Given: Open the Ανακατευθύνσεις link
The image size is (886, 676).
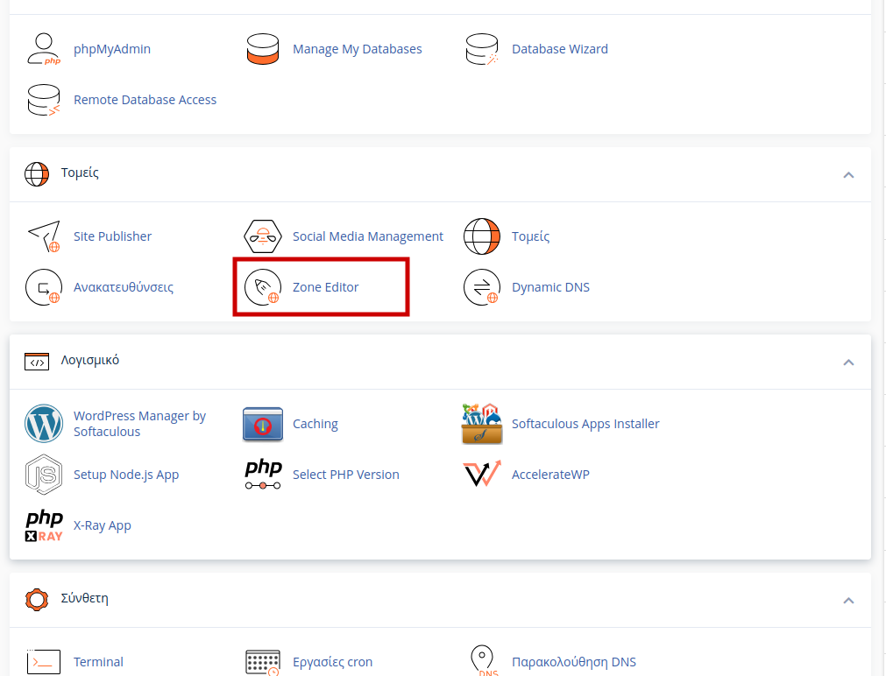Looking at the screenshot, I should click(124, 287).
